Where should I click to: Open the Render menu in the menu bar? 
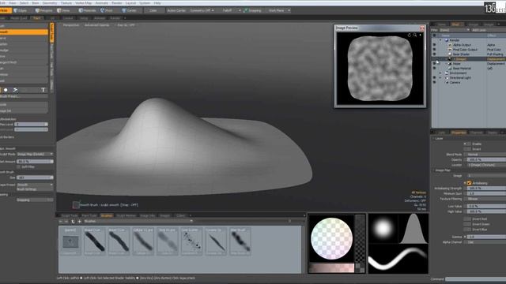[117, 3]
